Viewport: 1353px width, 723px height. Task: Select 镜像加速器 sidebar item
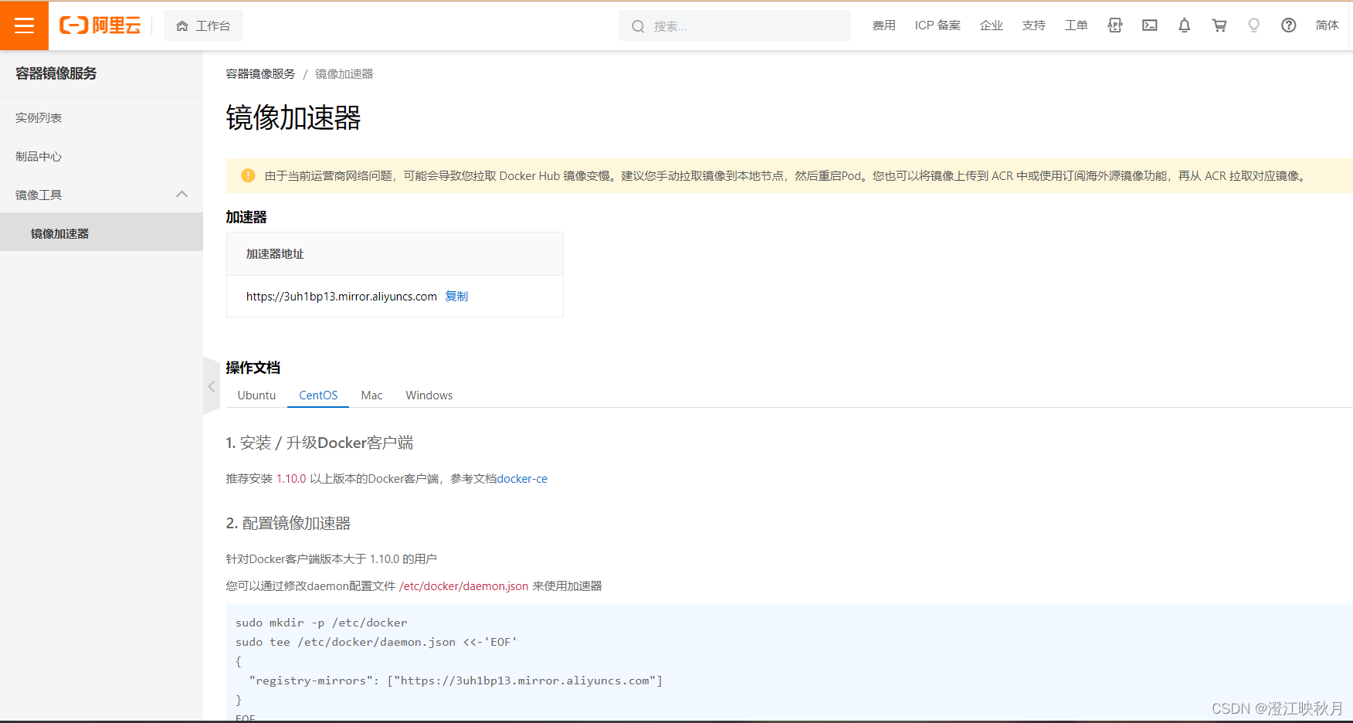(101, 233)
